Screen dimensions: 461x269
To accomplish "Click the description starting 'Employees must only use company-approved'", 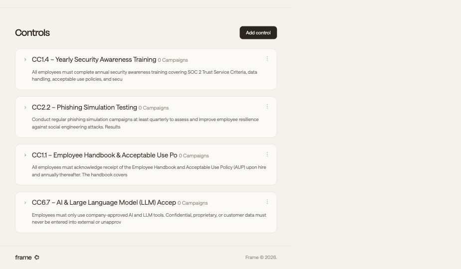I will [149, 219].
